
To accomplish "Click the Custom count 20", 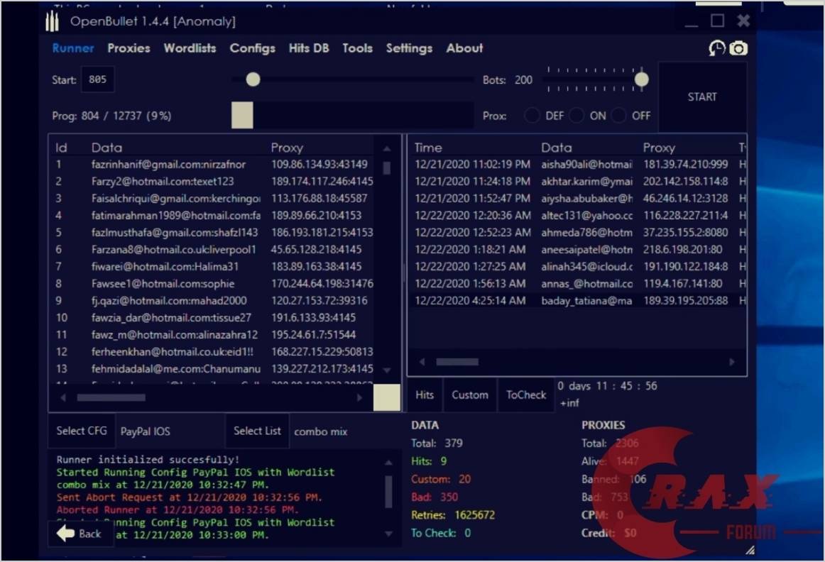I will 464,480.
